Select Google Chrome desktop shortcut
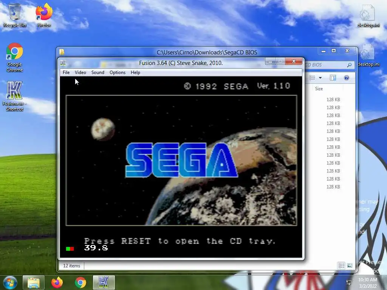Viewport: 387px width, 290px height. 15,57
